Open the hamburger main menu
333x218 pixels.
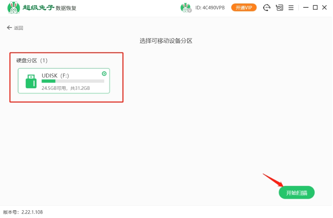click(291, 8)
